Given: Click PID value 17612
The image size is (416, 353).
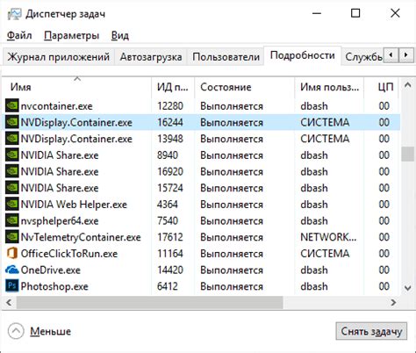Looking at the screenshot, I should tap(170, 237).
